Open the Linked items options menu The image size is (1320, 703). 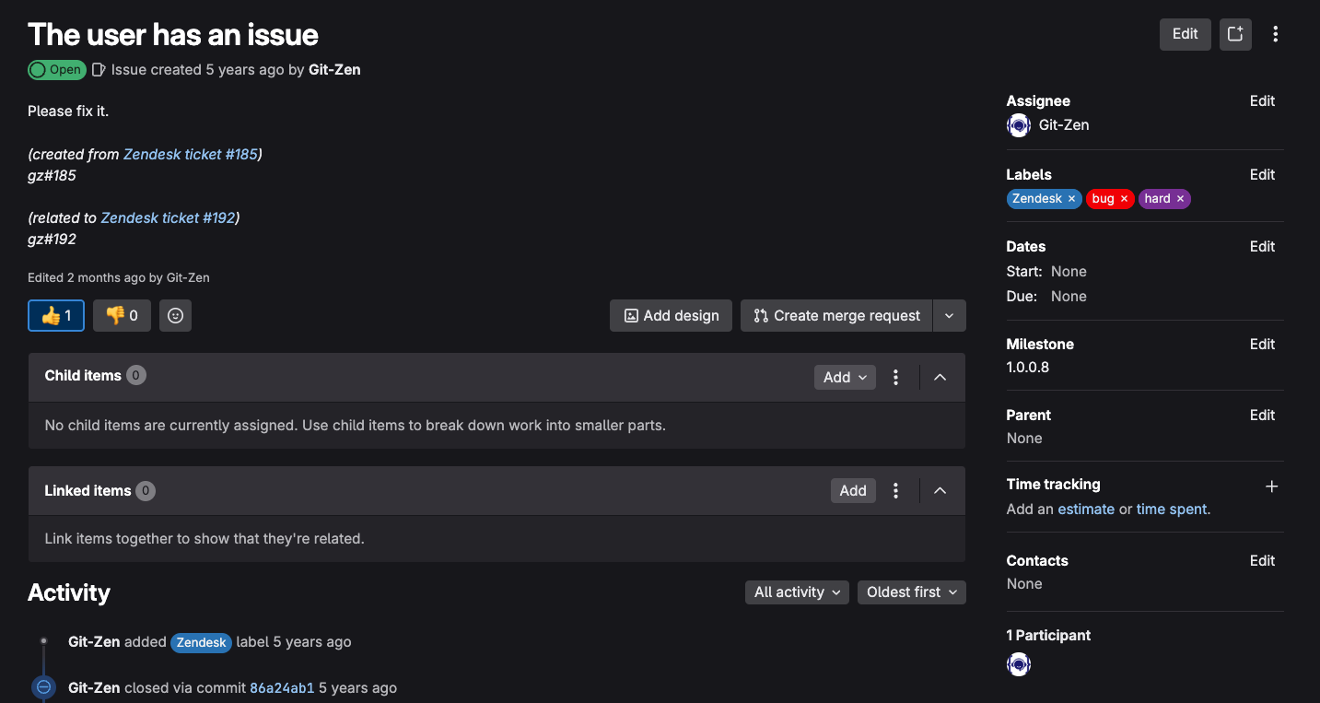[x=895, y=490]
